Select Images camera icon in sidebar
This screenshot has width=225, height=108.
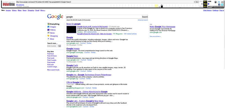(48, 27)
